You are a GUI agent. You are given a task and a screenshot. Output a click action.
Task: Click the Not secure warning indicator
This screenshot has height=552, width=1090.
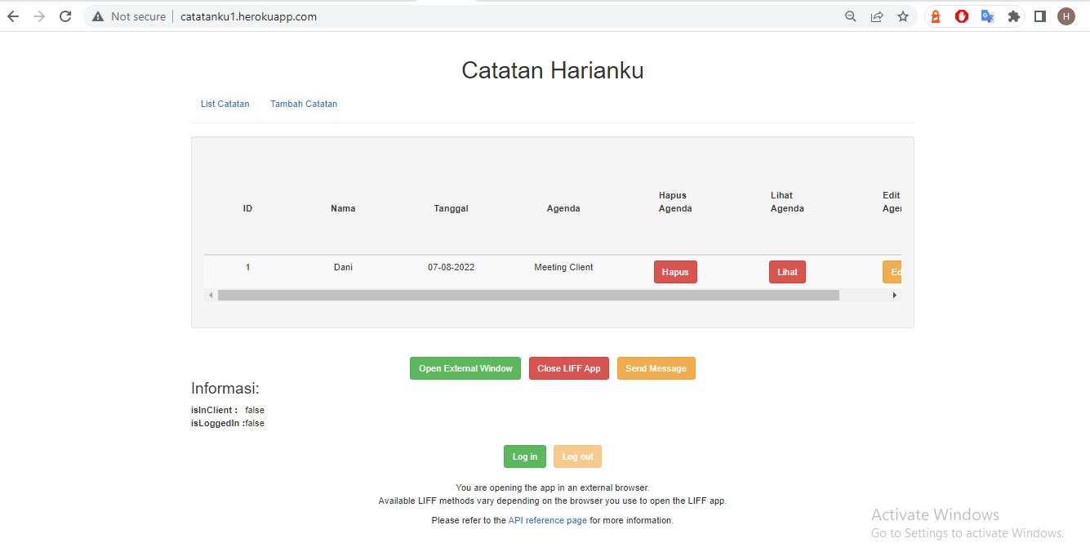(129, 16)
